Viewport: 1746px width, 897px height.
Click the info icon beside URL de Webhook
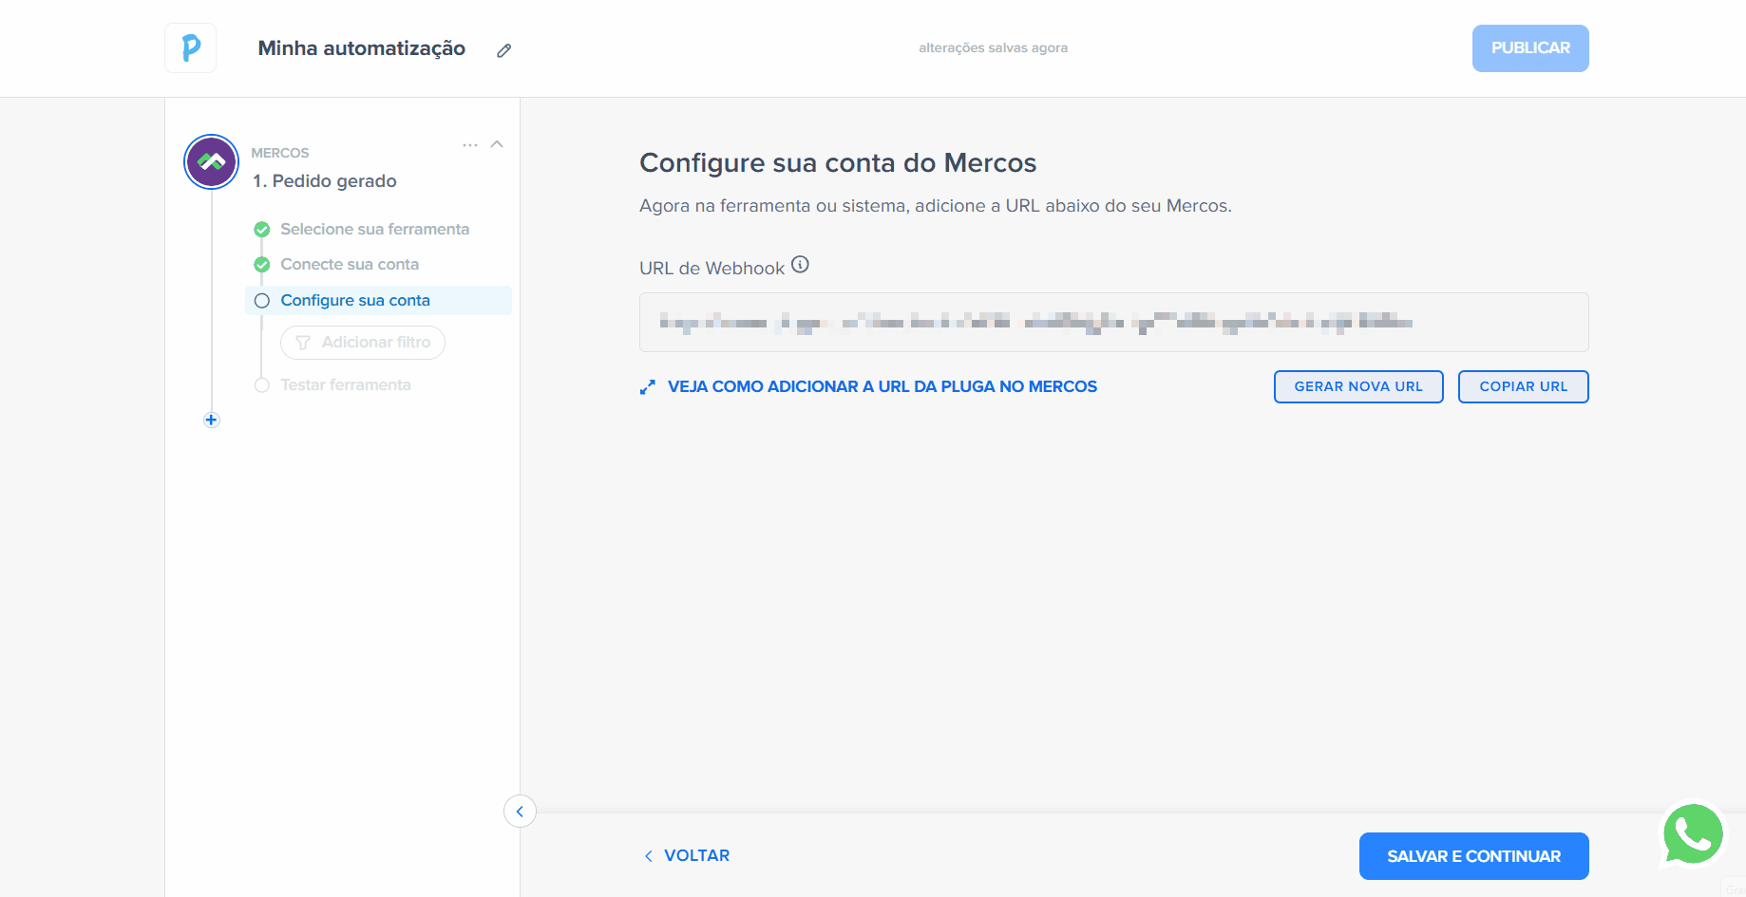801,265
